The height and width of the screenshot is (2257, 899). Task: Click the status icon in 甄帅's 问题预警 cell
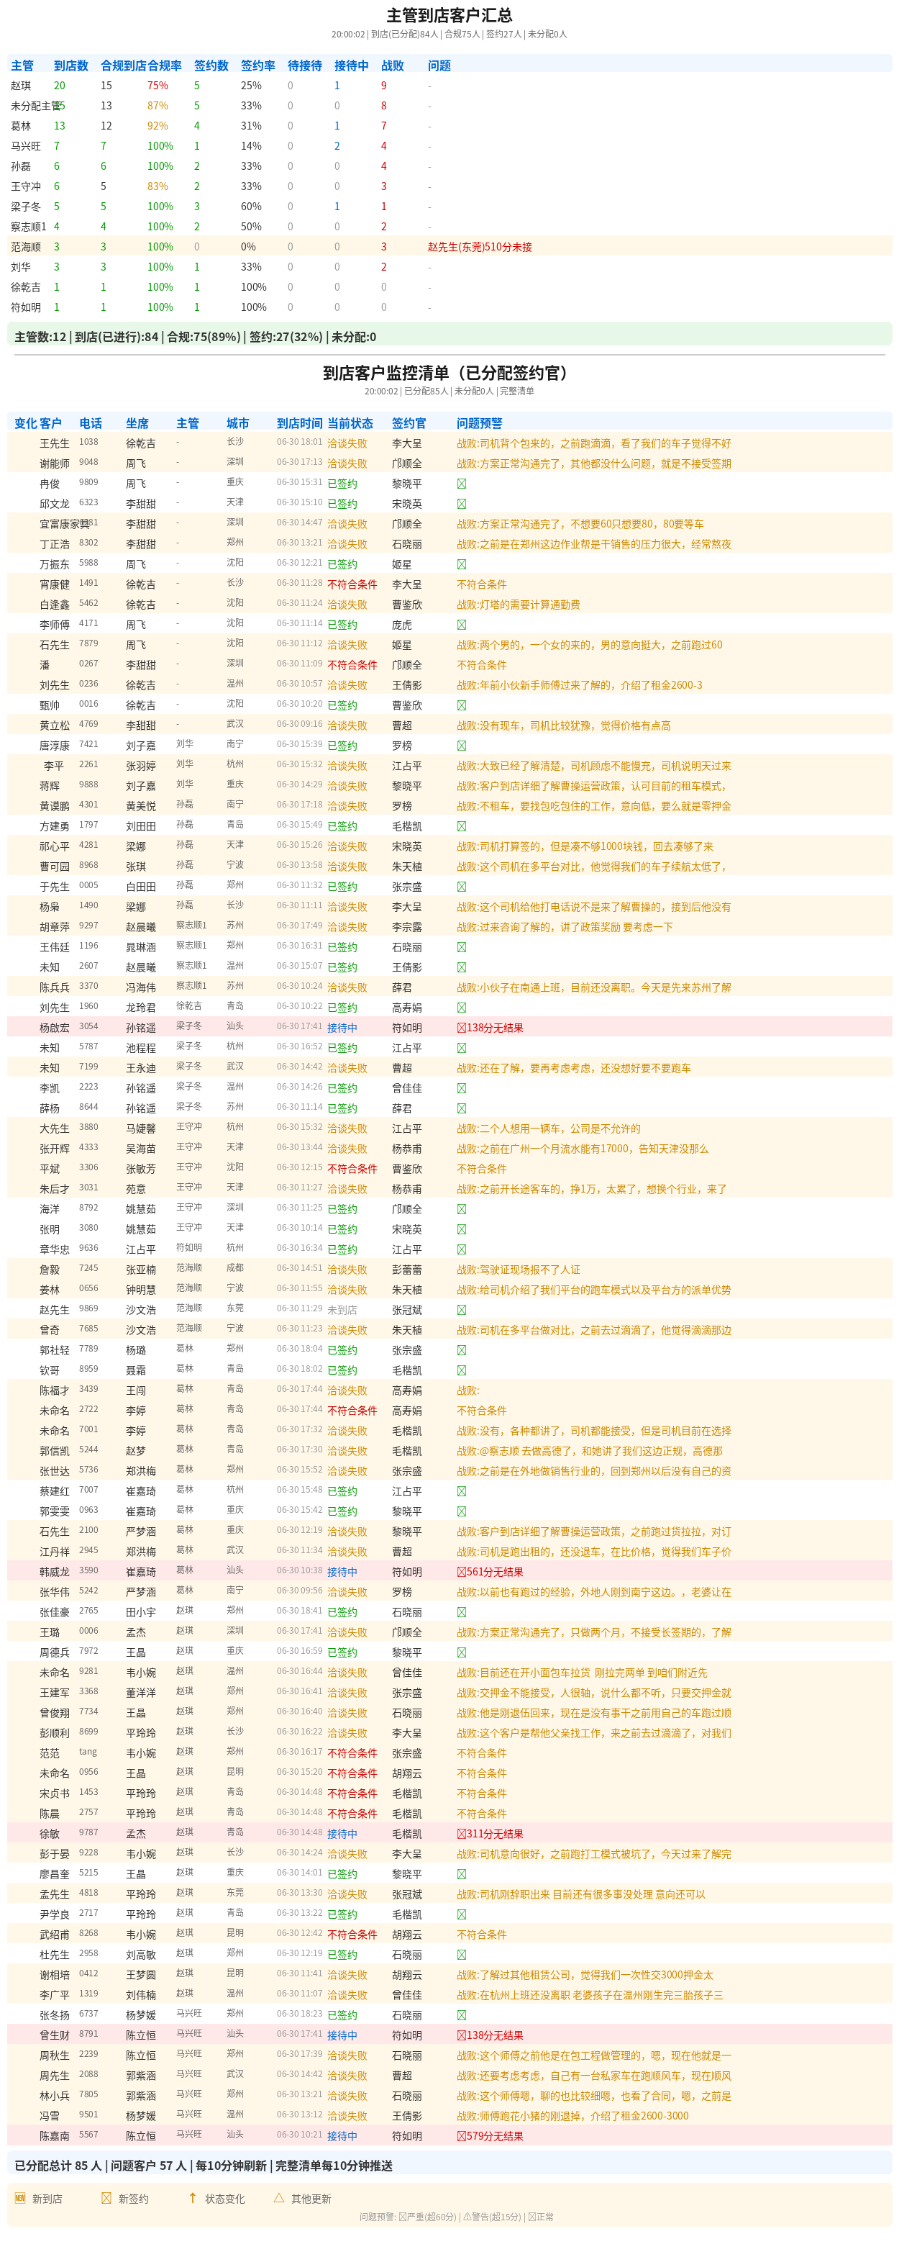[461, 705]
